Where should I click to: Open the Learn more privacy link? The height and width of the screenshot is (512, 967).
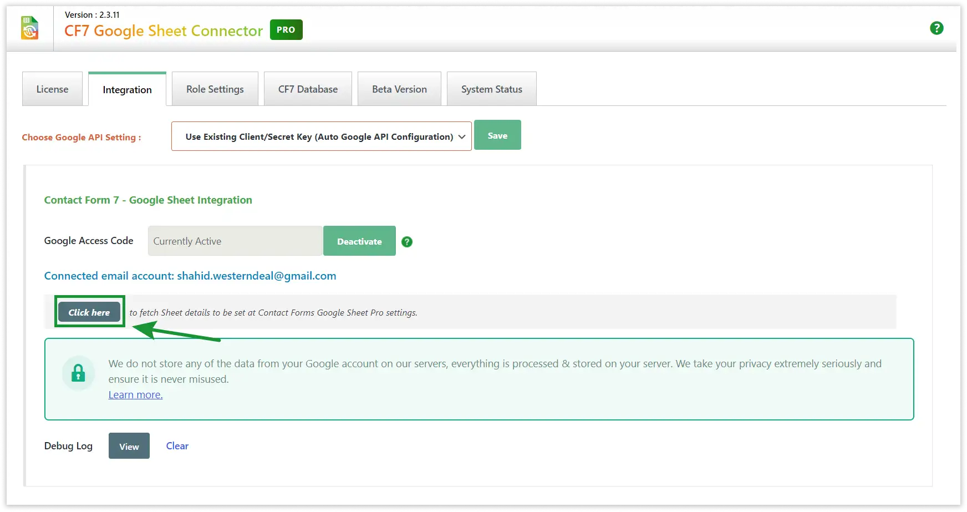[x=135, y=395]
